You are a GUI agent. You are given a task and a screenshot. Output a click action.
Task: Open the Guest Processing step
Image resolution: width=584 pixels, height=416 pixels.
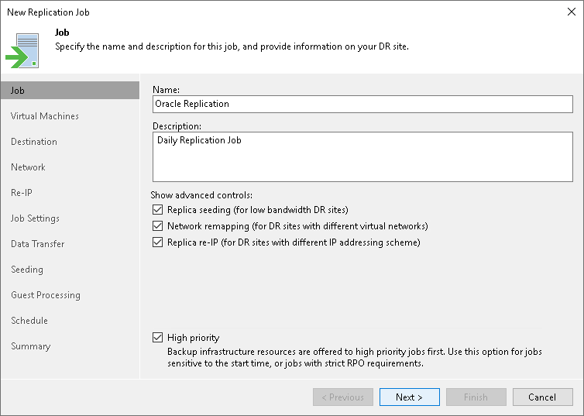click(x=46, y=295)
